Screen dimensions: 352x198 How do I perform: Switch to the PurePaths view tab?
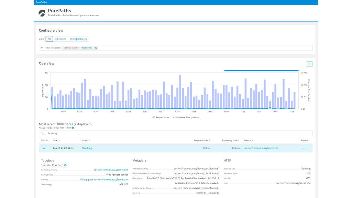coord(60,39)
